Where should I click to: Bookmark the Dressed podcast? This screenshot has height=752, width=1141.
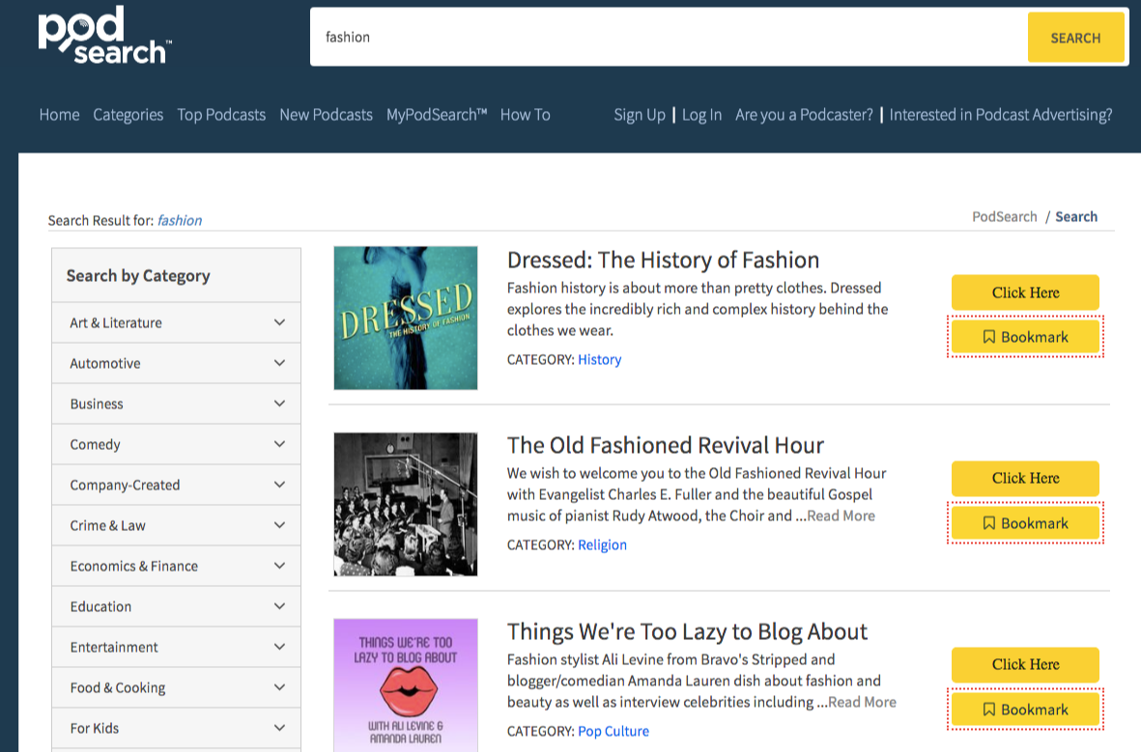pyautogui.click(x=1025, y=337)
